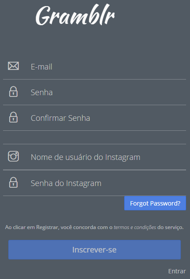Click the 'do serviço.' text after the terms link
This screenshot has height=279, width=190.
click(170, 227)
